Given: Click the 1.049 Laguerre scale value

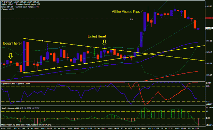Looking at the screenshot, I should click(208, 83).
